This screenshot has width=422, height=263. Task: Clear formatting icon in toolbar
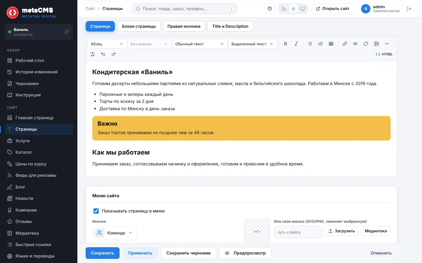pos(92,54)
